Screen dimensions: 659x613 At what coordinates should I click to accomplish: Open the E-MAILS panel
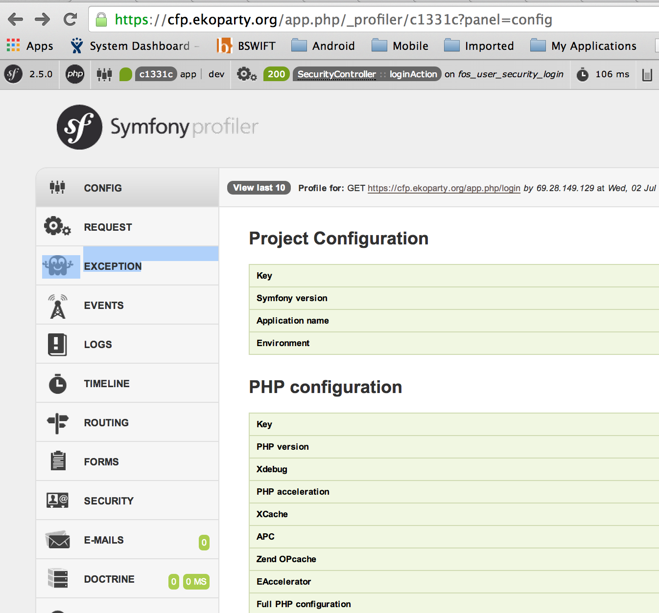(x=127, y=540)
